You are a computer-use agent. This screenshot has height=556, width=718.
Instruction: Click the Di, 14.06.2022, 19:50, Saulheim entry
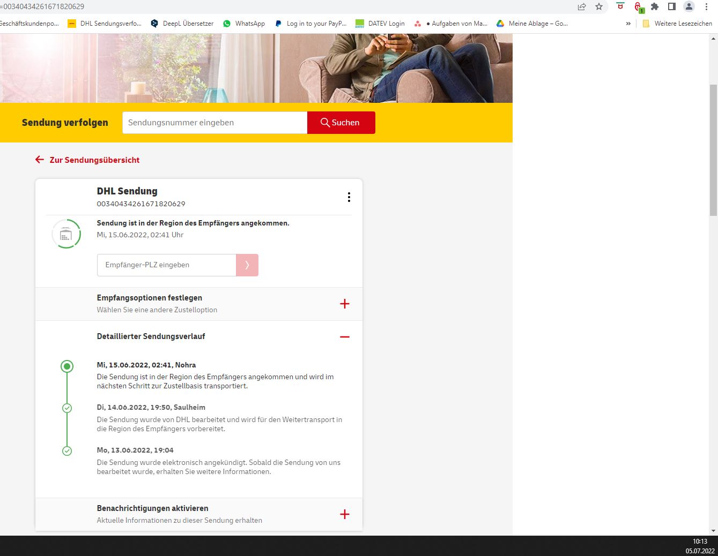click(x=151, y=407)
